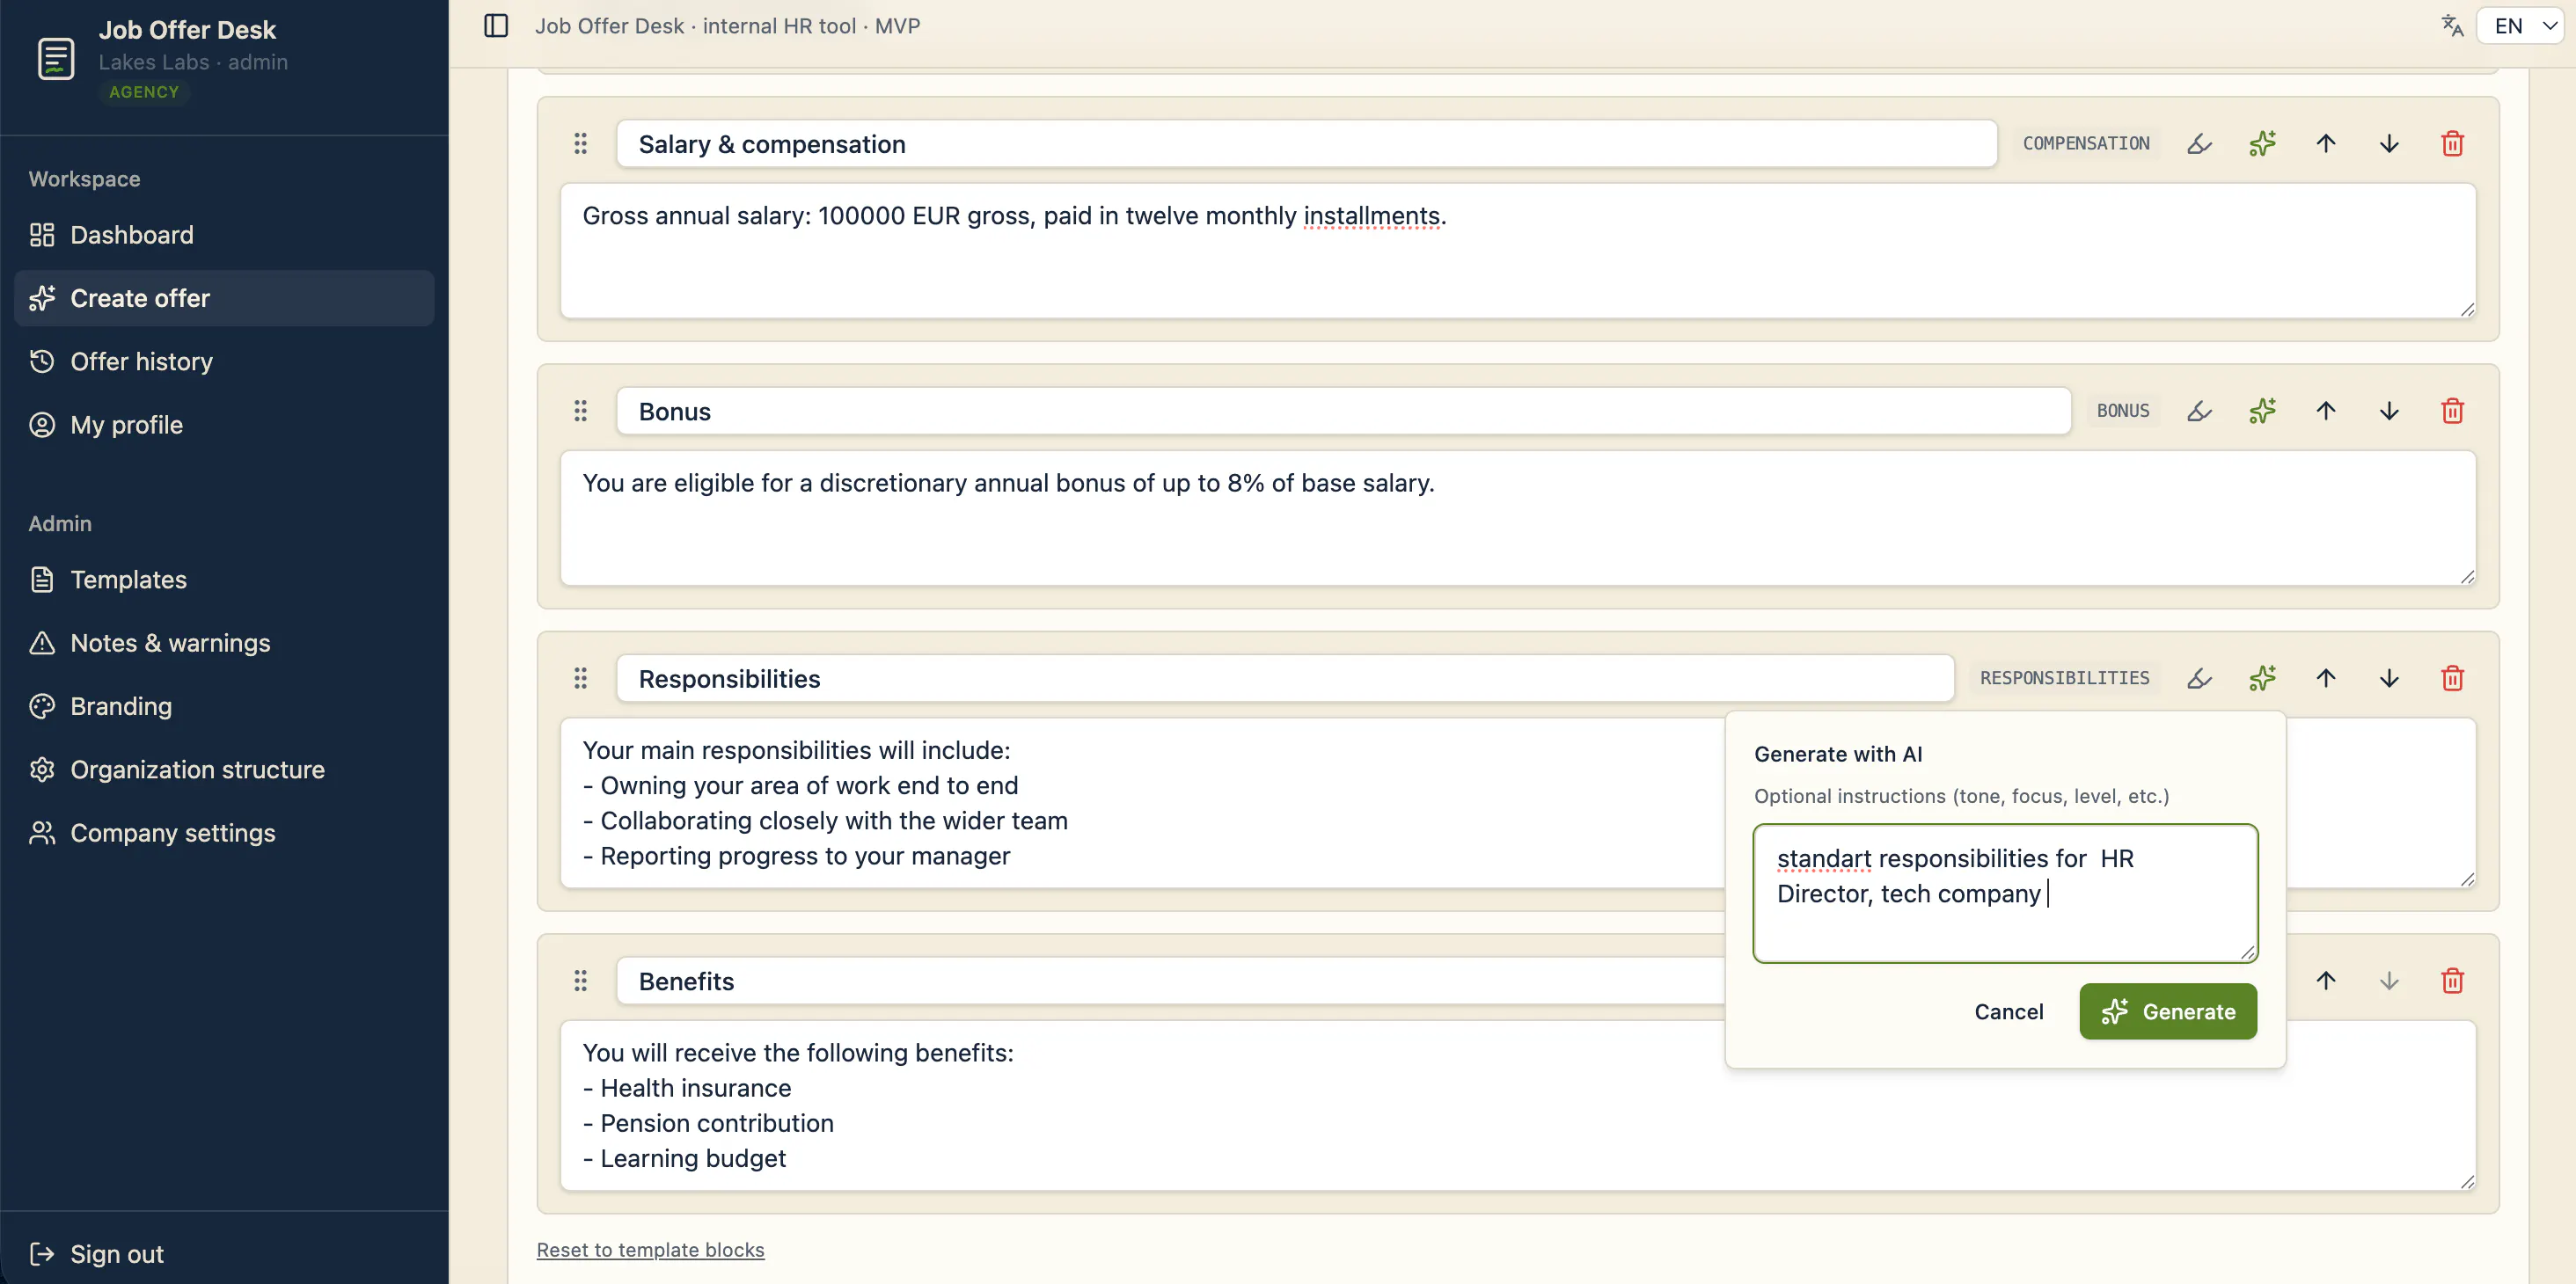
Task: Click the signature icon on Bonus block
Action: tap(2199, 411)
